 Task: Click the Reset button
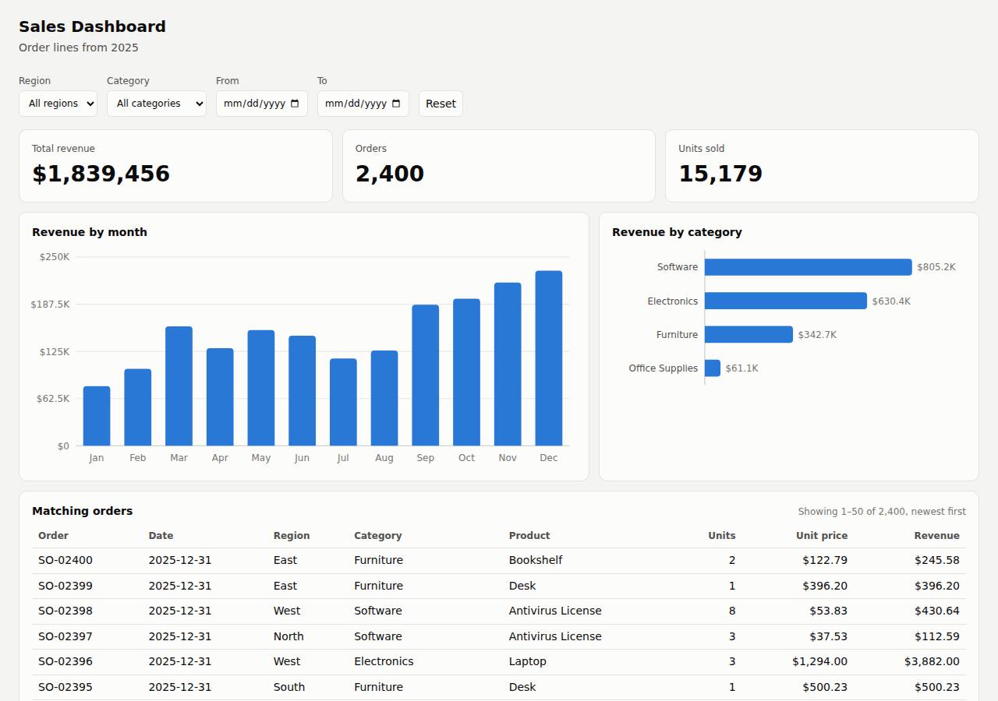tap(441, 104)
